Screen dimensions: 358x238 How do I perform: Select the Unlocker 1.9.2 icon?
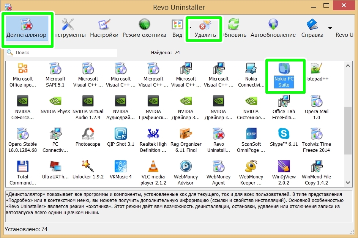pos(88,170)
